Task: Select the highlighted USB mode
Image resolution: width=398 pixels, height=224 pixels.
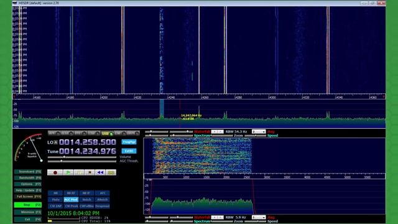Action: point(107,133)
